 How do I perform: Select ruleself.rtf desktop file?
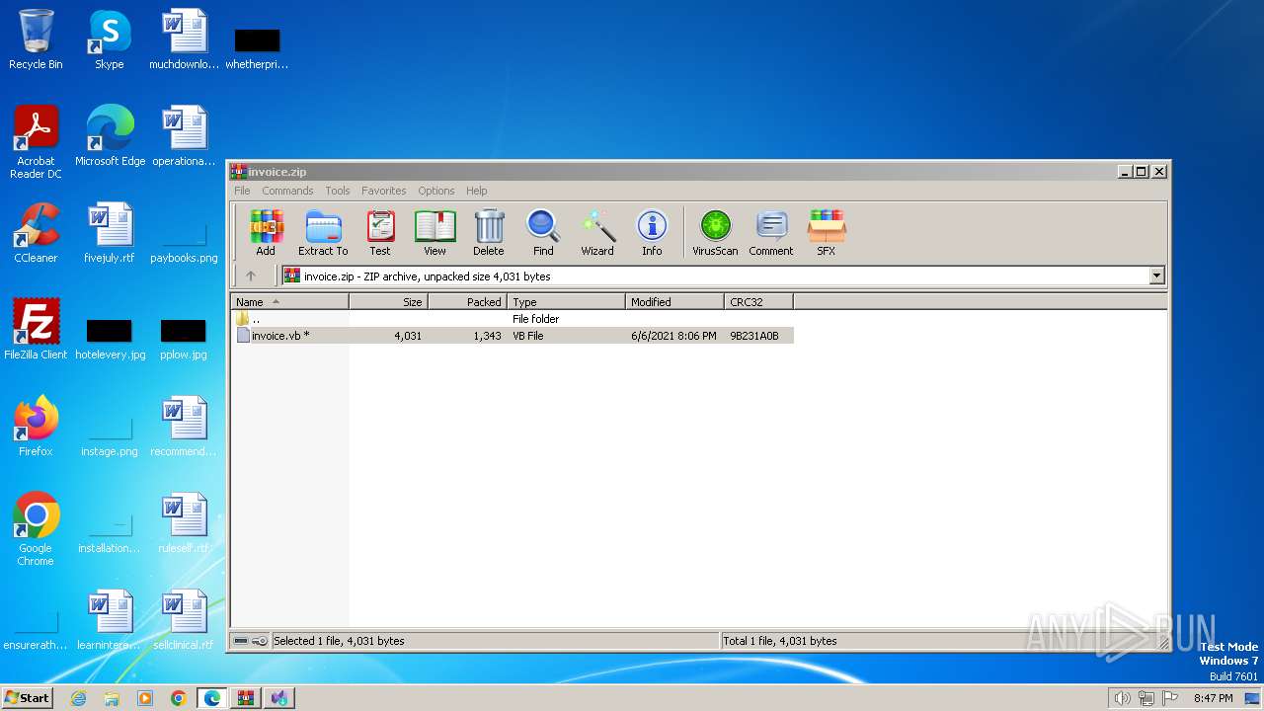184,523
